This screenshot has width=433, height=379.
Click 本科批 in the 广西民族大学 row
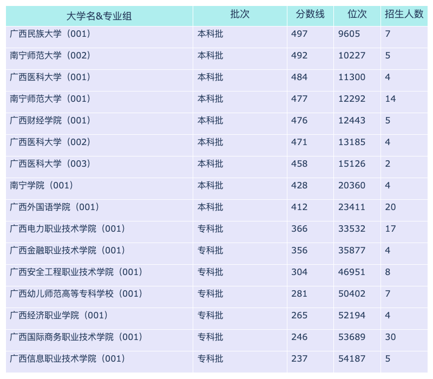click(x=210, y=34)
